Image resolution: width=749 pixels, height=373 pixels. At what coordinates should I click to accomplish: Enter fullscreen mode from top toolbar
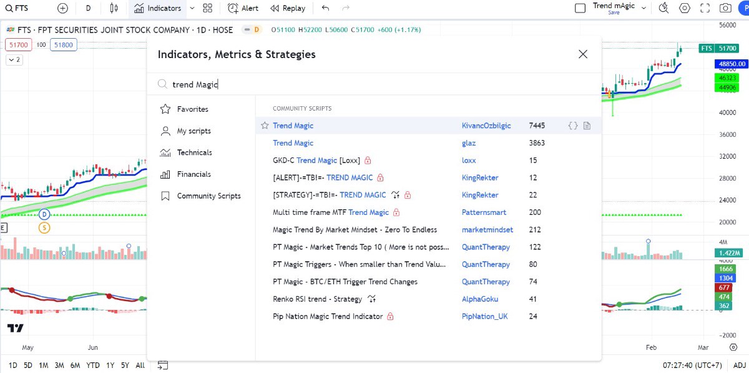pyautogui.click(x=705, y=8)
